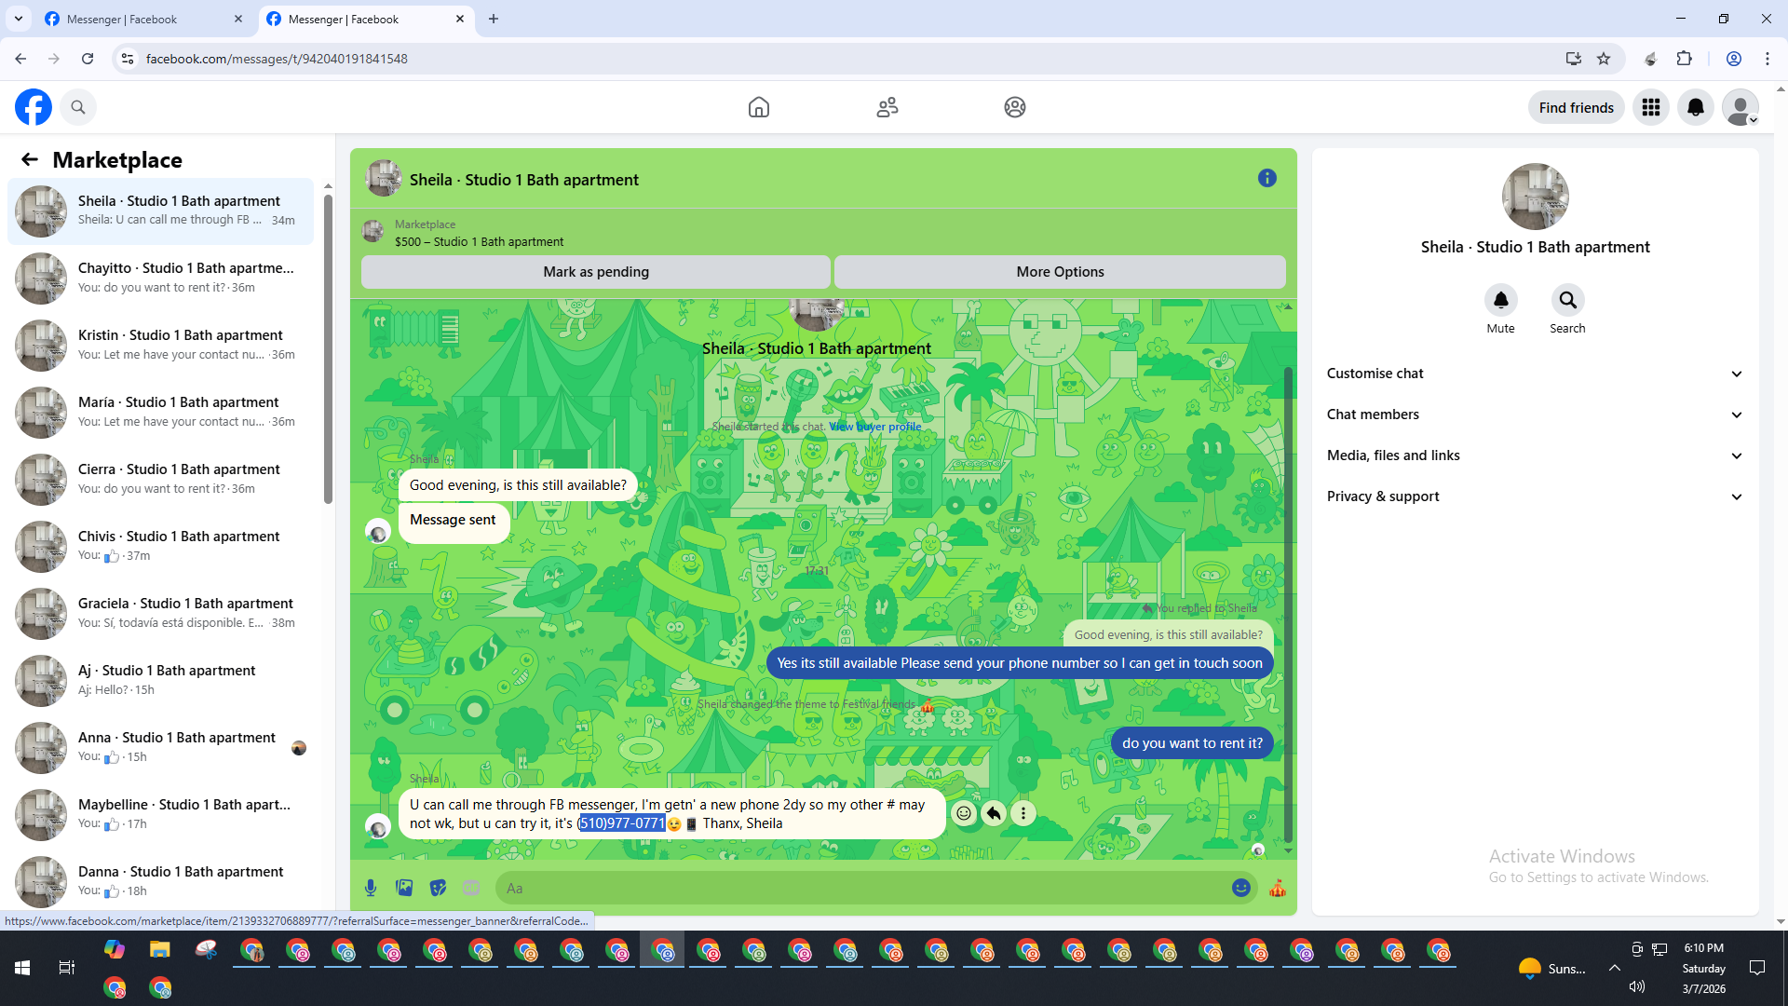Attach a photo file in the composer
This screenshot has width=1788, height=1006.
click(x=404, y=888)
